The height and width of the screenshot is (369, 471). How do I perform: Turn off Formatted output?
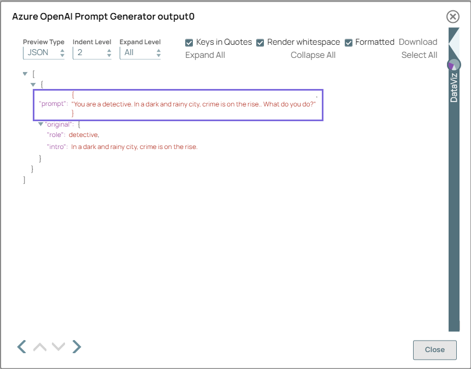(x=349, y=42)
